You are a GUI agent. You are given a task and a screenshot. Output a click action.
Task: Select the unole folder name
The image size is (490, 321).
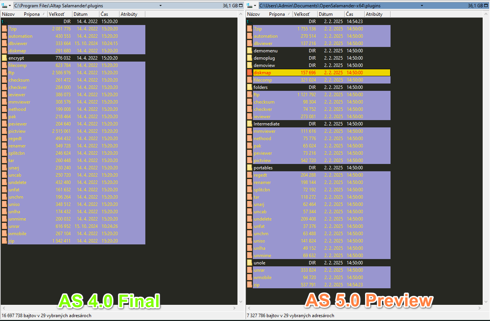[259, 263]
